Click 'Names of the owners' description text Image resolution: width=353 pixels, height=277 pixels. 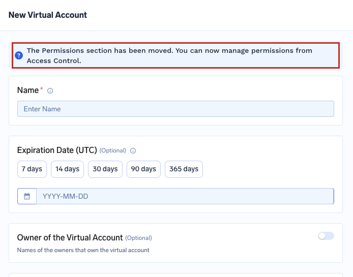[83, 250]
